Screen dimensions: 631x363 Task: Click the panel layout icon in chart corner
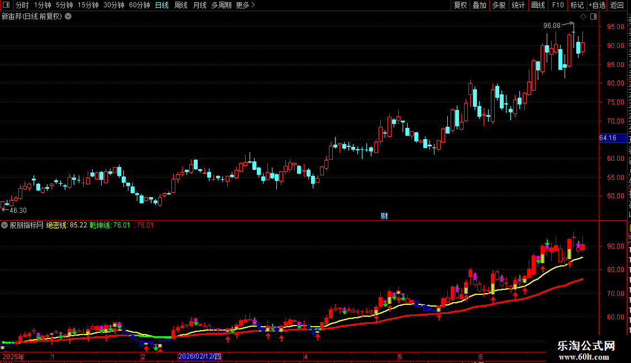click(594, 17)
